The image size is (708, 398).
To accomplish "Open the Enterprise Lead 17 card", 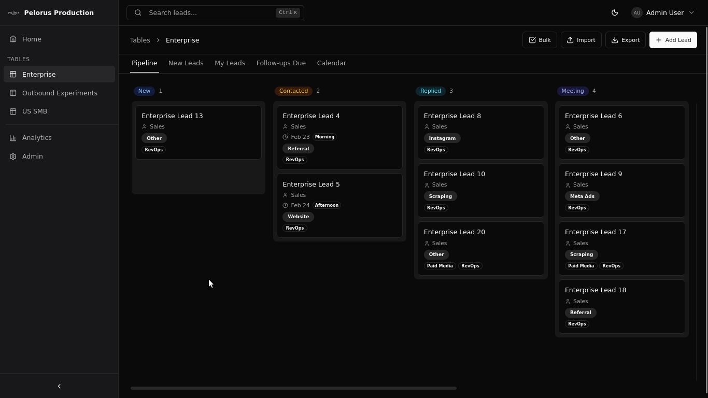I will pyautogui.click(x=622, y=248).
